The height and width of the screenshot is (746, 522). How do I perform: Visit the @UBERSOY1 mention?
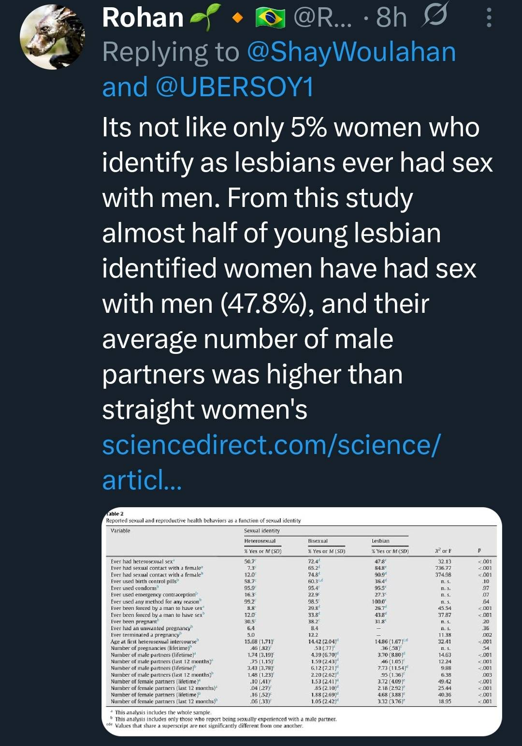coord(235,88)
